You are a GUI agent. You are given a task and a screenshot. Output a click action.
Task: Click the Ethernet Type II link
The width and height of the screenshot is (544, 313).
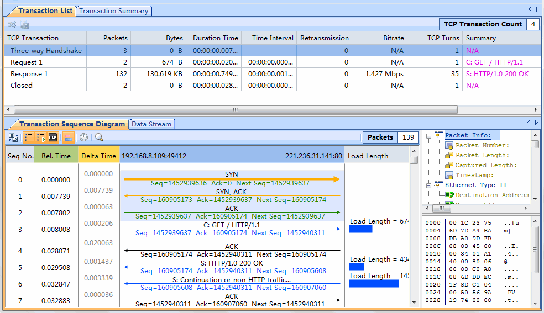click(x=475, y=185)
